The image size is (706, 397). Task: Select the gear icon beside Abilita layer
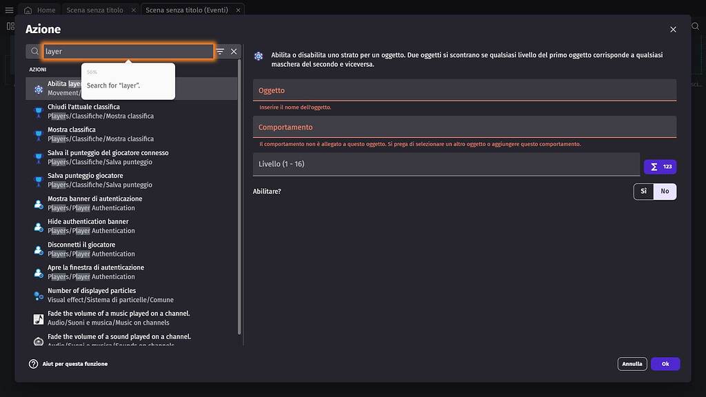tap(37, 88)
